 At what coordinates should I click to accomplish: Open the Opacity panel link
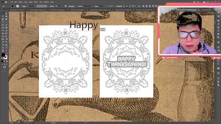[52, 6]
